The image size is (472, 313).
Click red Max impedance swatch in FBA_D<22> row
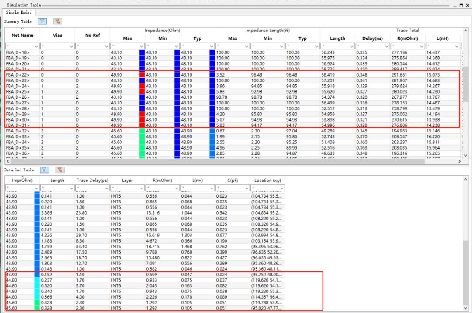click(x=142, y=75)
